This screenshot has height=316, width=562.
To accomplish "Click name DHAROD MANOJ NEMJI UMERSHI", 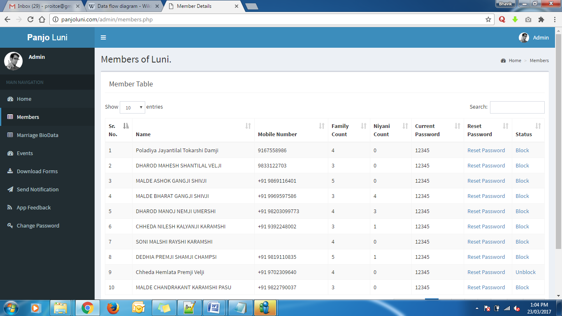I will click(176, 211).
